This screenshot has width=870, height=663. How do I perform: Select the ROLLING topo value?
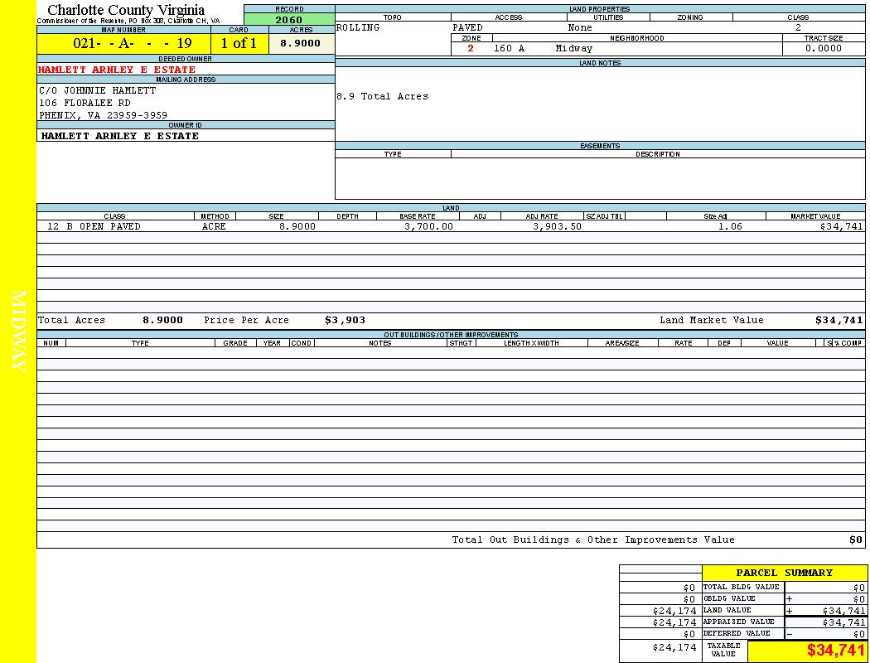tap(359, 28)
